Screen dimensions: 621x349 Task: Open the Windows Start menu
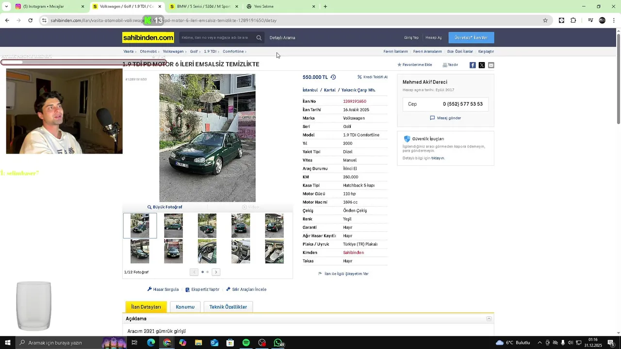pos(8,343)
